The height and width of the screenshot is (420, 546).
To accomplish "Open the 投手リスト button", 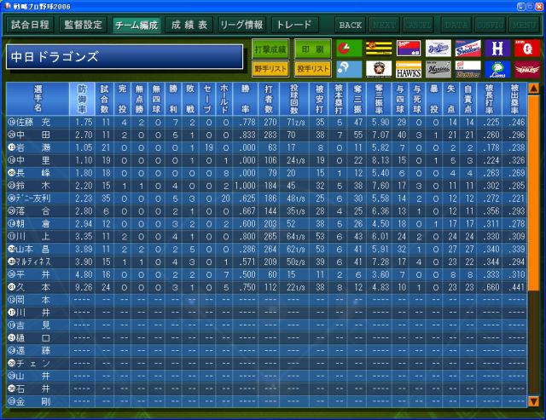I will 313,69.
